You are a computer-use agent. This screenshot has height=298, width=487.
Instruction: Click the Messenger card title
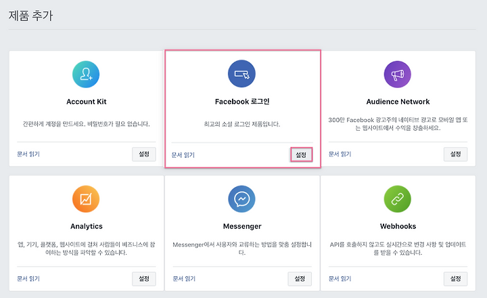point(242,226)
